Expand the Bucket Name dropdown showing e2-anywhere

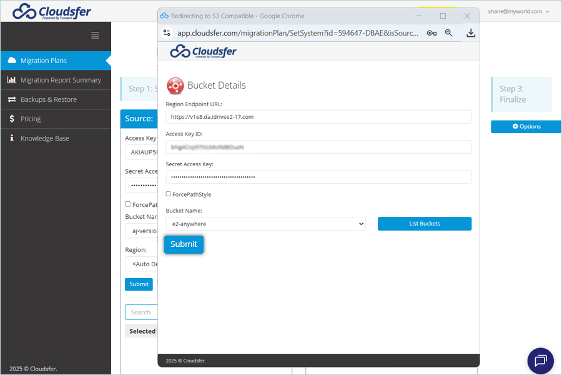coord(265,224)
